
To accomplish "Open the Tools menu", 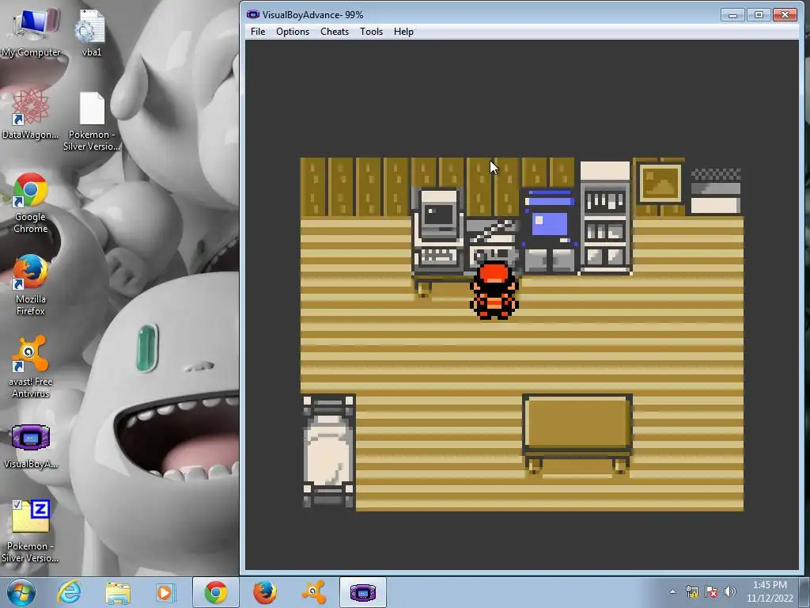I will (x=371, y=32).
